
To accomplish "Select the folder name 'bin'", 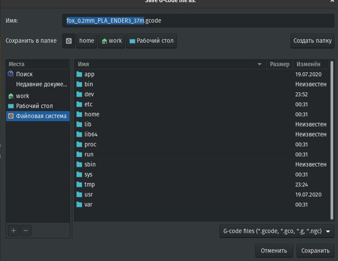I will tap(88, 84).
